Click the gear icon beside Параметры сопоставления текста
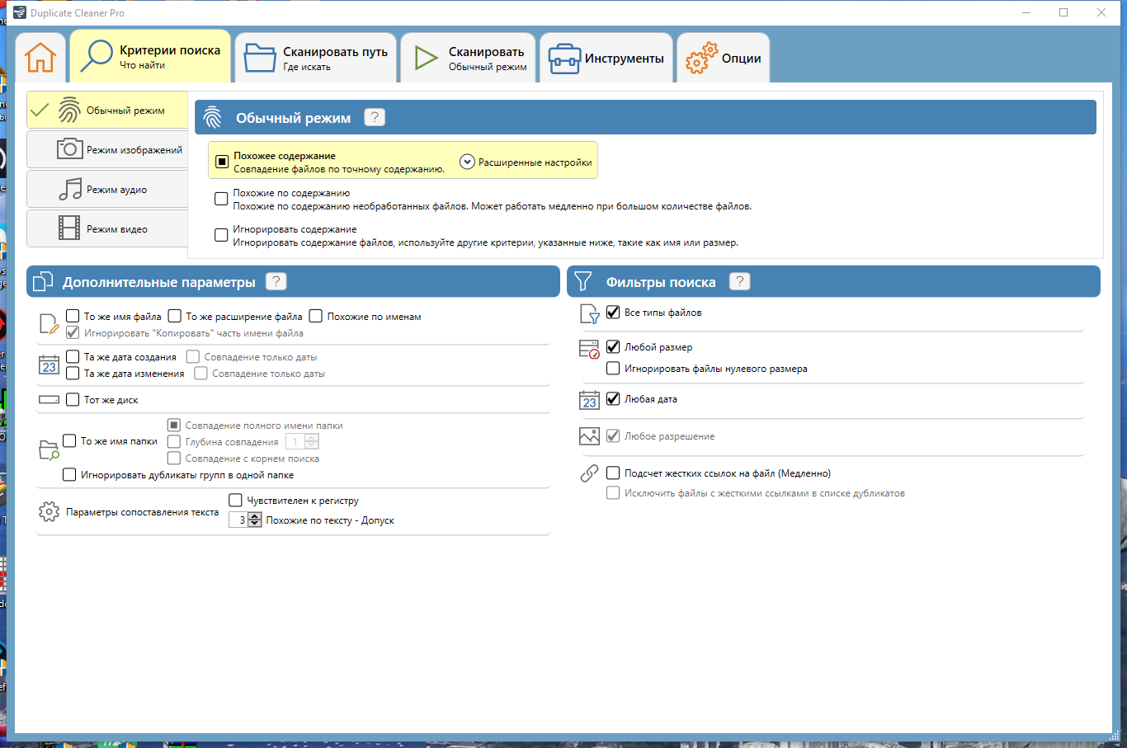The width and height of the screenshot is (1127, 748). pos(49,512)
